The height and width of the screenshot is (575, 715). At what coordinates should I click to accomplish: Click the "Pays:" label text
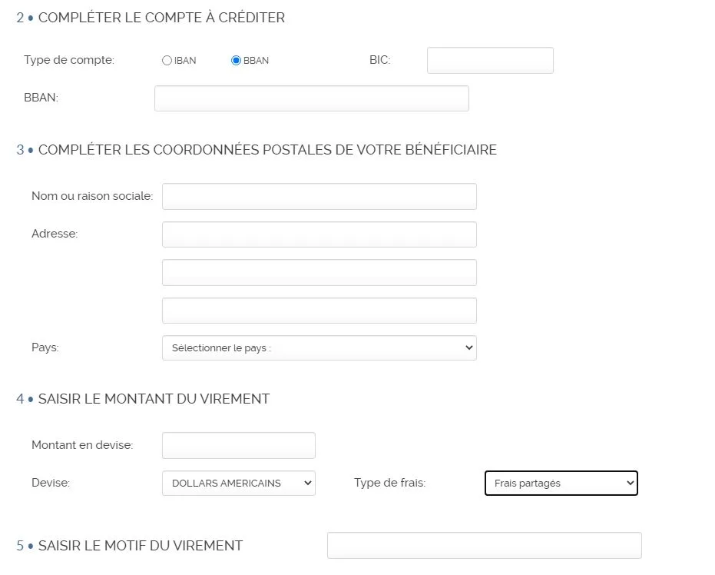45,347
